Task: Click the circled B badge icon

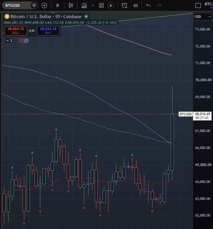Action: pyautogui.click(x=111, y=5)
